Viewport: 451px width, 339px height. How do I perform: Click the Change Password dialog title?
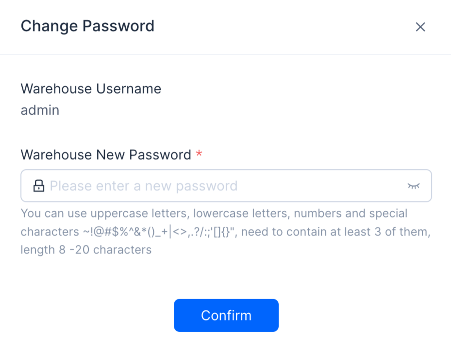point(87,26)
